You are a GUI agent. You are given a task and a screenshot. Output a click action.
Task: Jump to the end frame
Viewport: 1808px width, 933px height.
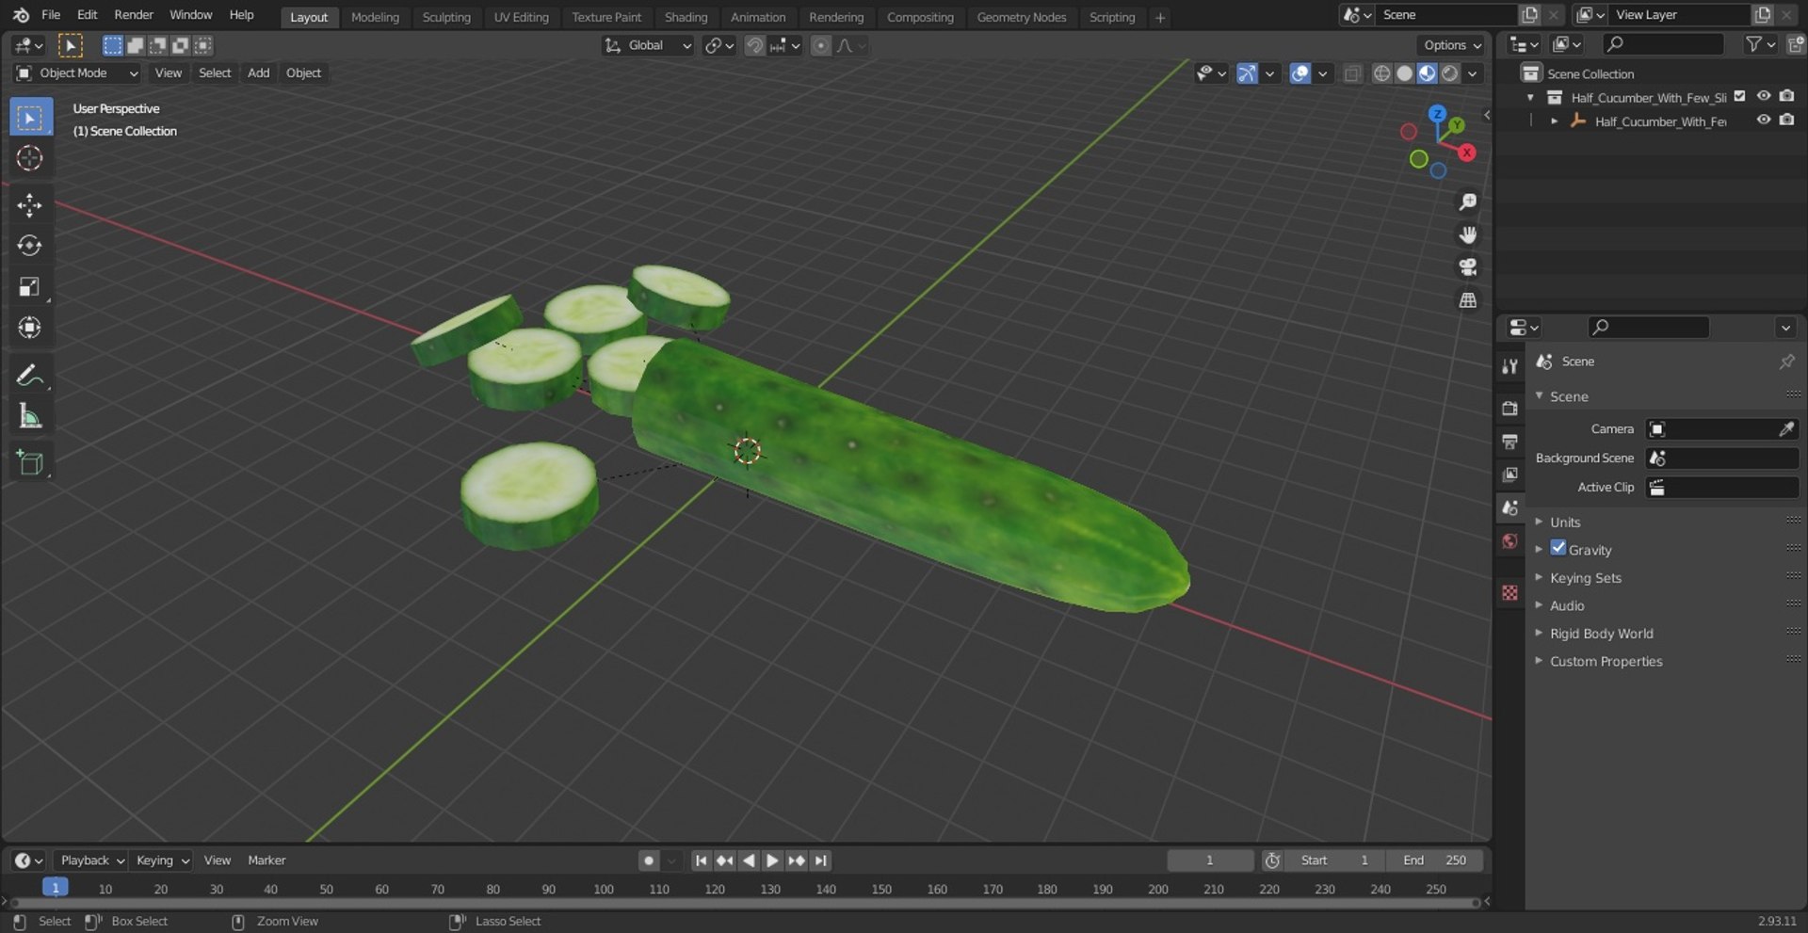pyautogui.click(x=820, y=861)
